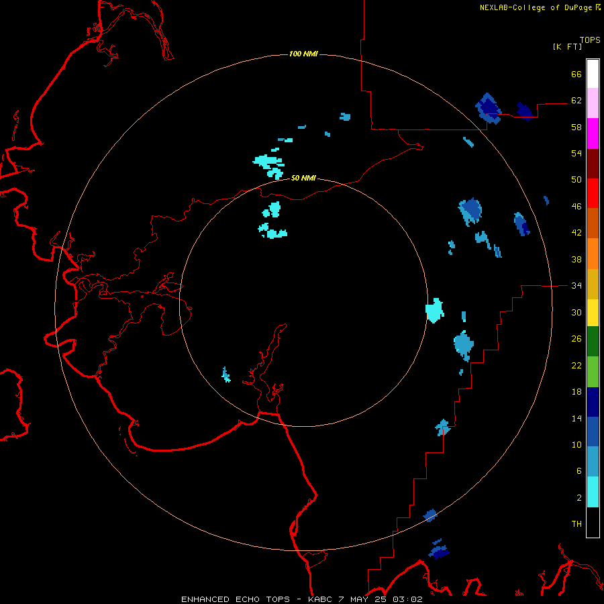Viewport: 604px width, 604px height.
Task: Select the "42" scale value
Action: click(576, 233)
